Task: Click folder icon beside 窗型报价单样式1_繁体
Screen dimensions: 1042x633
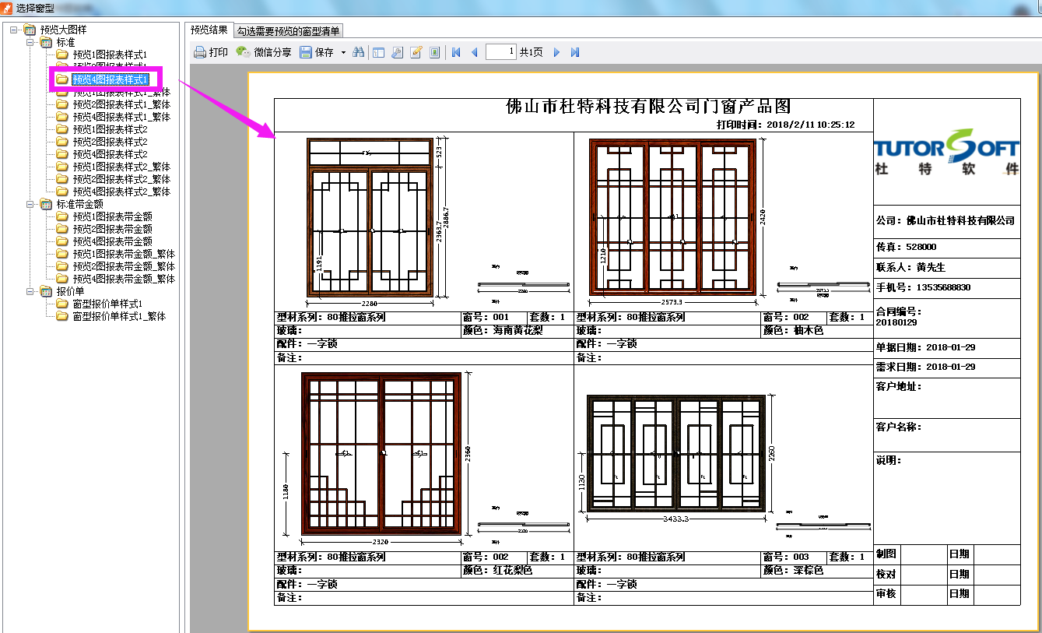Action: [x=61, y=316]
